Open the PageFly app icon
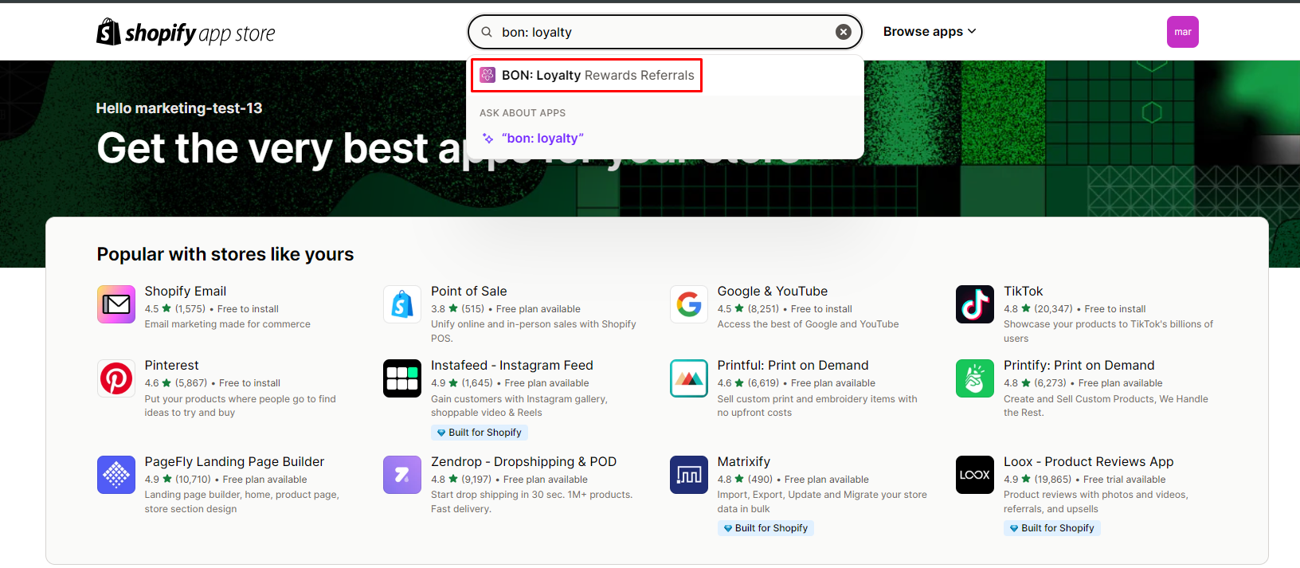The width and height of the screenshot is (1300, 568). (116, 475)
